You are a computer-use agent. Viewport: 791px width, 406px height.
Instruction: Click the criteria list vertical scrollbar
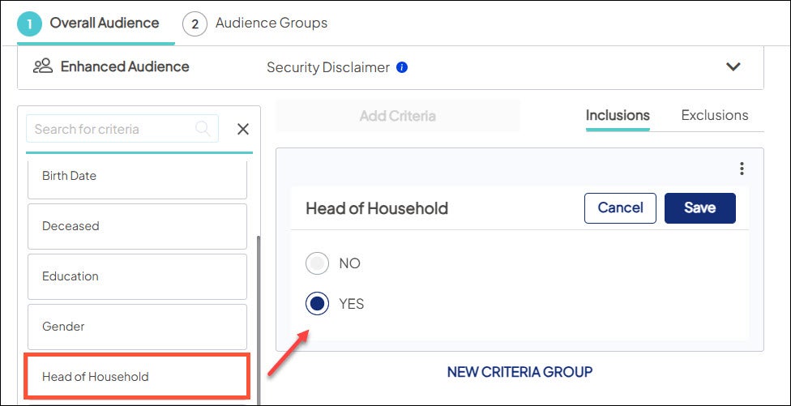(259, 316)
